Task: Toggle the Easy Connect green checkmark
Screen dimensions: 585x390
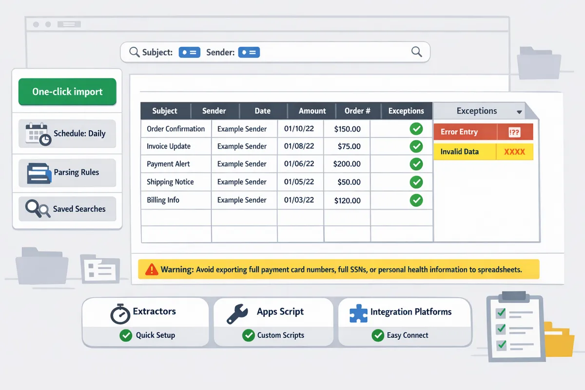Action: (377, 335)
